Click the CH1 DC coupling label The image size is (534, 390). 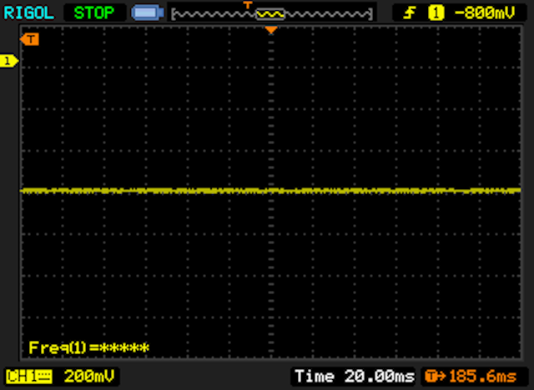coord(29,377)
